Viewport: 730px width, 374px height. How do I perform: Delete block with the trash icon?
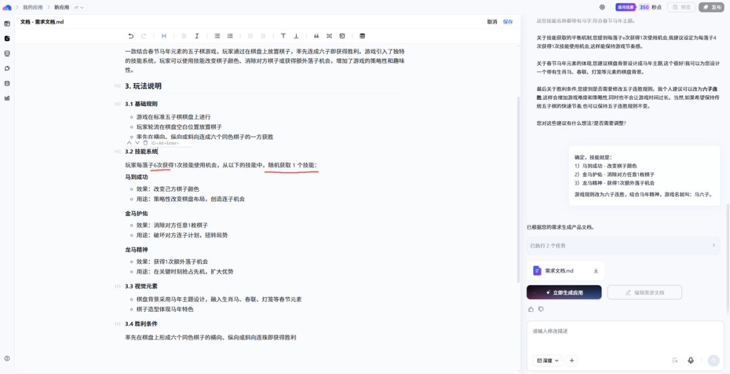(145, 143)
